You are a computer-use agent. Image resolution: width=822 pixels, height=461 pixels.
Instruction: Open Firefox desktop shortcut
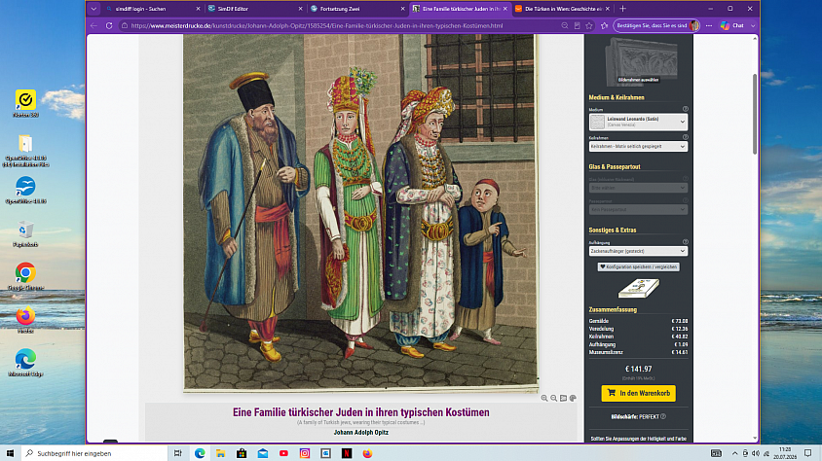(x=25, y=320)
